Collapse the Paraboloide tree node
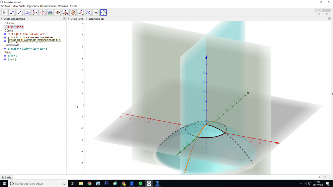The image size is (333, 187). (2, 45)
